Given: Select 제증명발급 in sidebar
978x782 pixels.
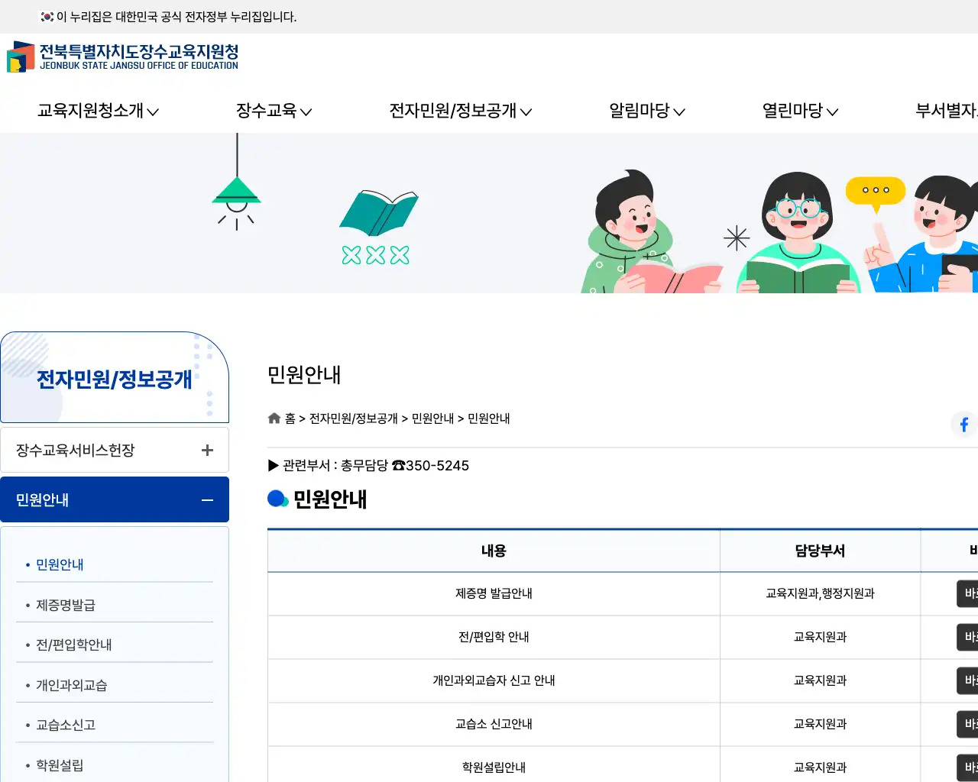Looking at the screenshot, I should (x=66, y=605).
